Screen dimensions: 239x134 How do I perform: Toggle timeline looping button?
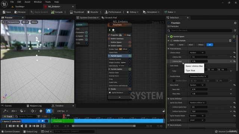pos(44,126)
